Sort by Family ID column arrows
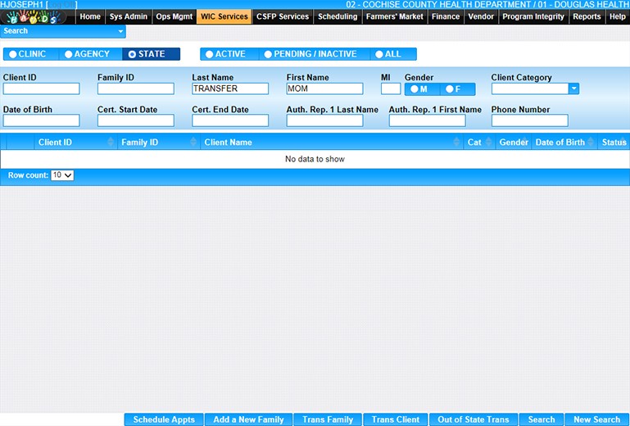This screenshot has width=630, height=426. 193,143
